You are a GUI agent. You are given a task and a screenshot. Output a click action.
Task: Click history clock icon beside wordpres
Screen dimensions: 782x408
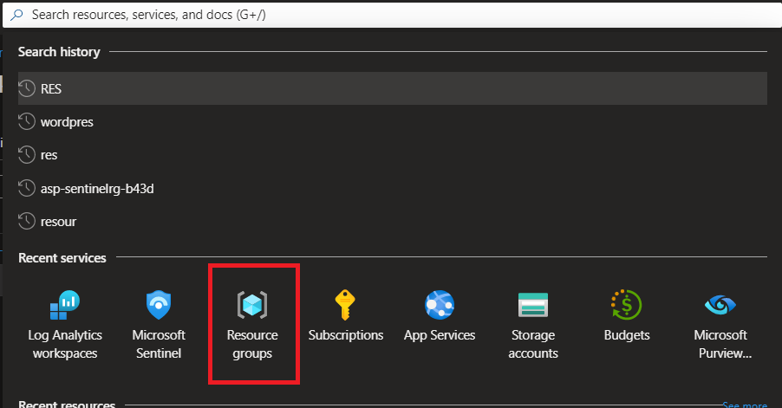(27, 121)
